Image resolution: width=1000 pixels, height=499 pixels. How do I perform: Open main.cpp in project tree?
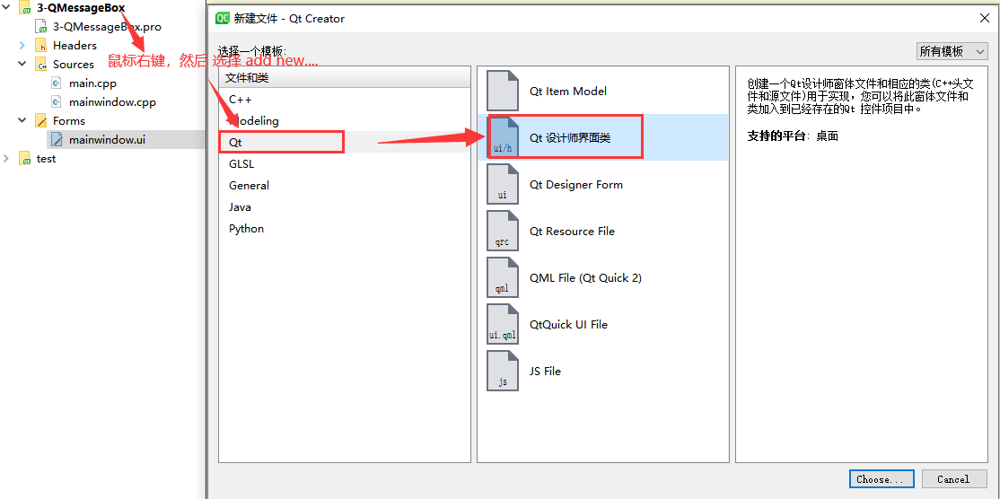pyautogui.click(x=93, y=83)
